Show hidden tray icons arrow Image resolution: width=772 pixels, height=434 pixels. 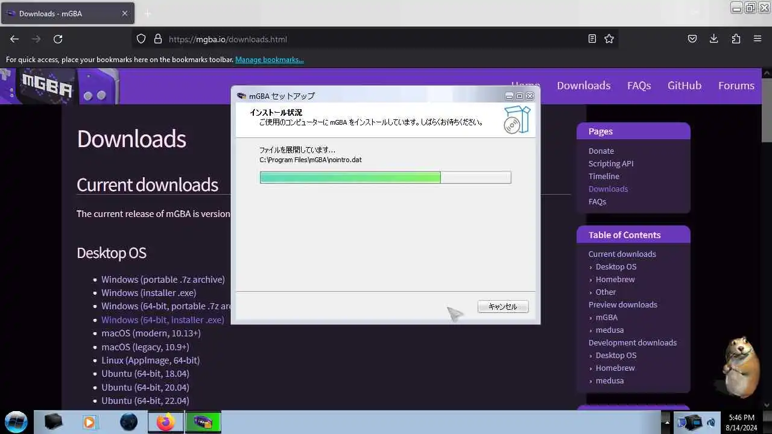pyautogui.click(x=666, y=422)
